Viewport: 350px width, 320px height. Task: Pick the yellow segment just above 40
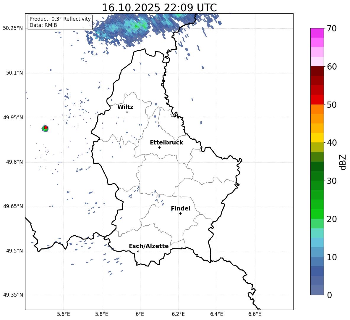[317, 138]
